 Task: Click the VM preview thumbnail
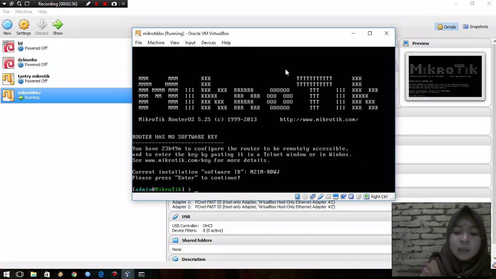tap(445, 76)
